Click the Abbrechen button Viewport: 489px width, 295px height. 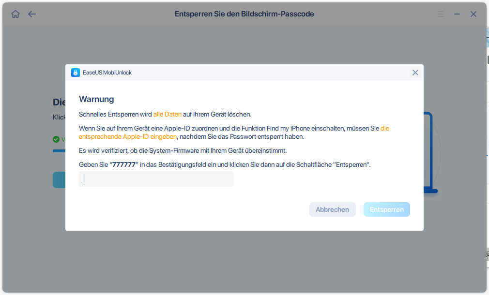(333, 209)
